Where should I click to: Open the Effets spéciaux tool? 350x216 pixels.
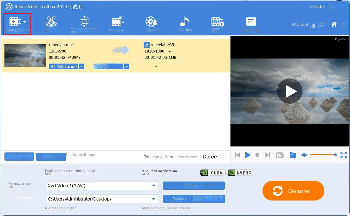tap(117, 24)
